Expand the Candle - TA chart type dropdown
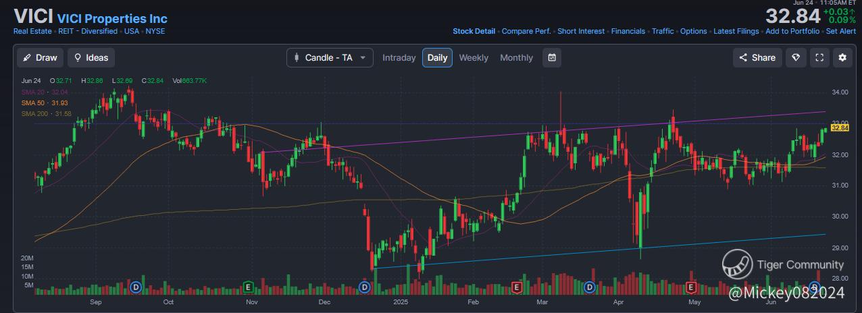 pos(330,57)
